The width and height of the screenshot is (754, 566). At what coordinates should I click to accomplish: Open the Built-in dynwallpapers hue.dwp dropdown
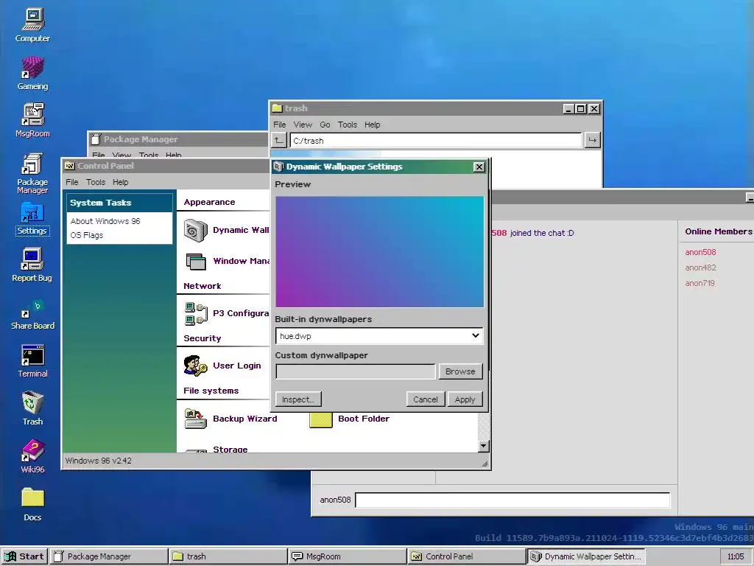(x=379, y=336)
